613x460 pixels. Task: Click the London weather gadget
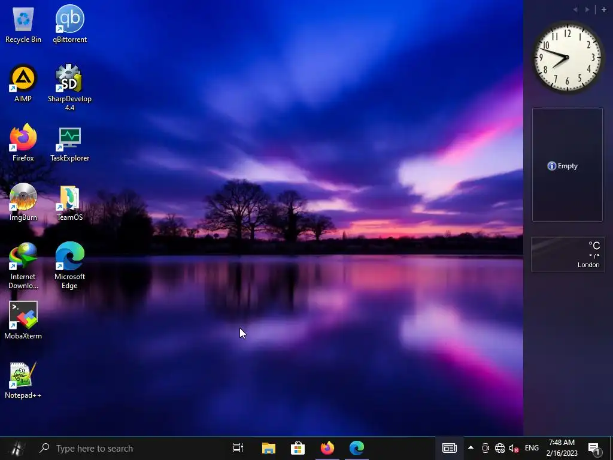(x=568, y=254)
